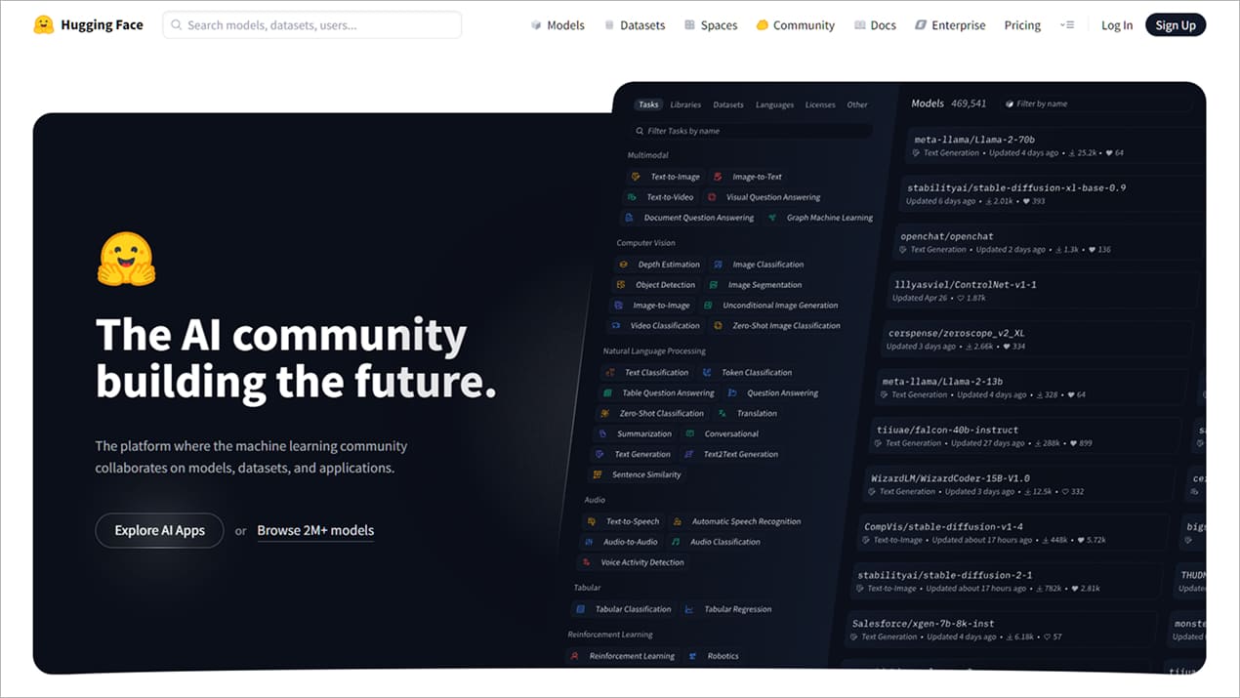Click the Log In link
This screenshot has height=698, width=1240.
[x=1117, y=25]
